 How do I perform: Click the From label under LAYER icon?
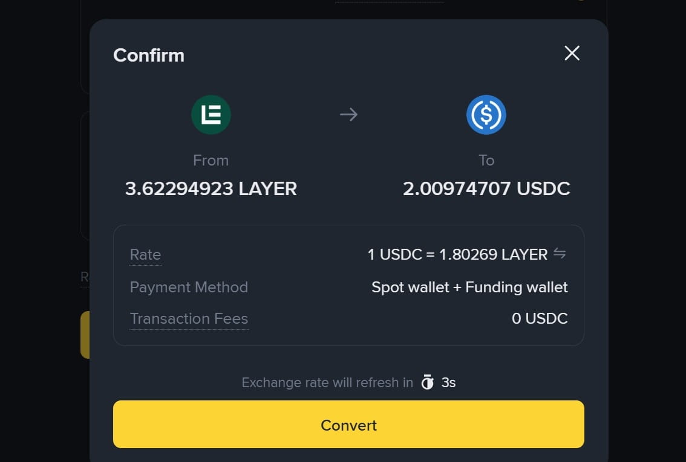pyautogui.click(x=211, y=160)
